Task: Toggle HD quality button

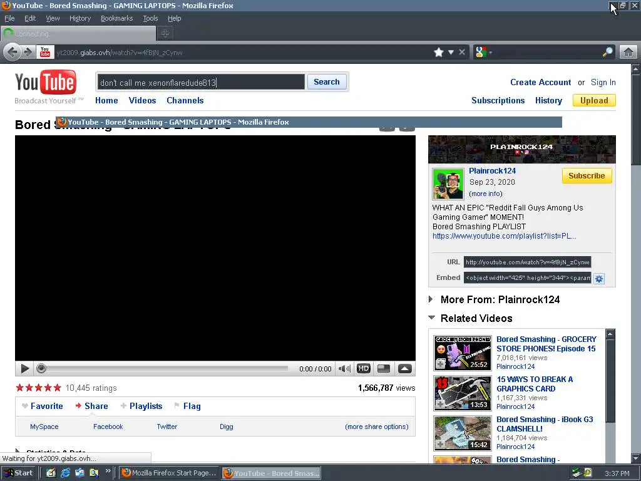Action: pos(364,368)
